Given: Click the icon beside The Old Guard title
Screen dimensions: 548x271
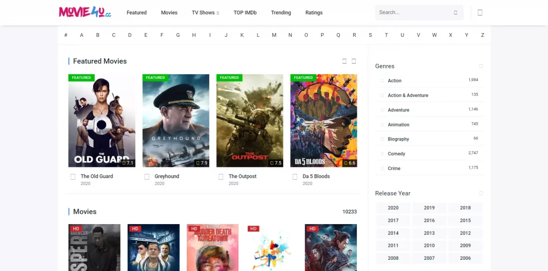Looking at the screenshot, I should [x=73, y=177].
